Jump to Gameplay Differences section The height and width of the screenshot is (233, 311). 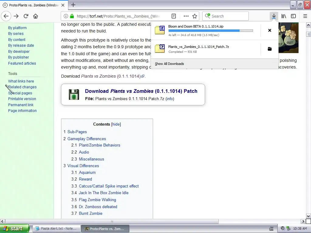click(87, 139)
